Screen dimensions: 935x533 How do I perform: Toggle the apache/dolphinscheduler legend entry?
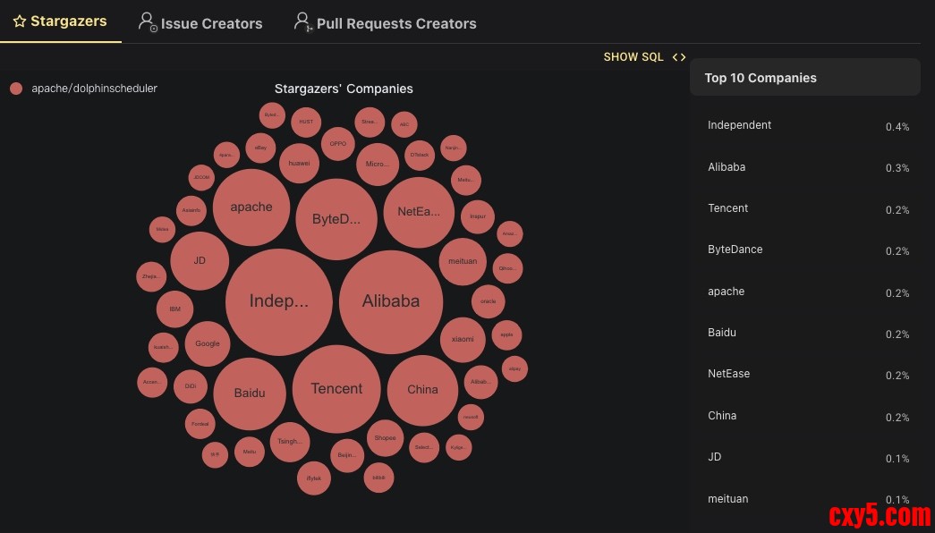click(x=83, y=89)
